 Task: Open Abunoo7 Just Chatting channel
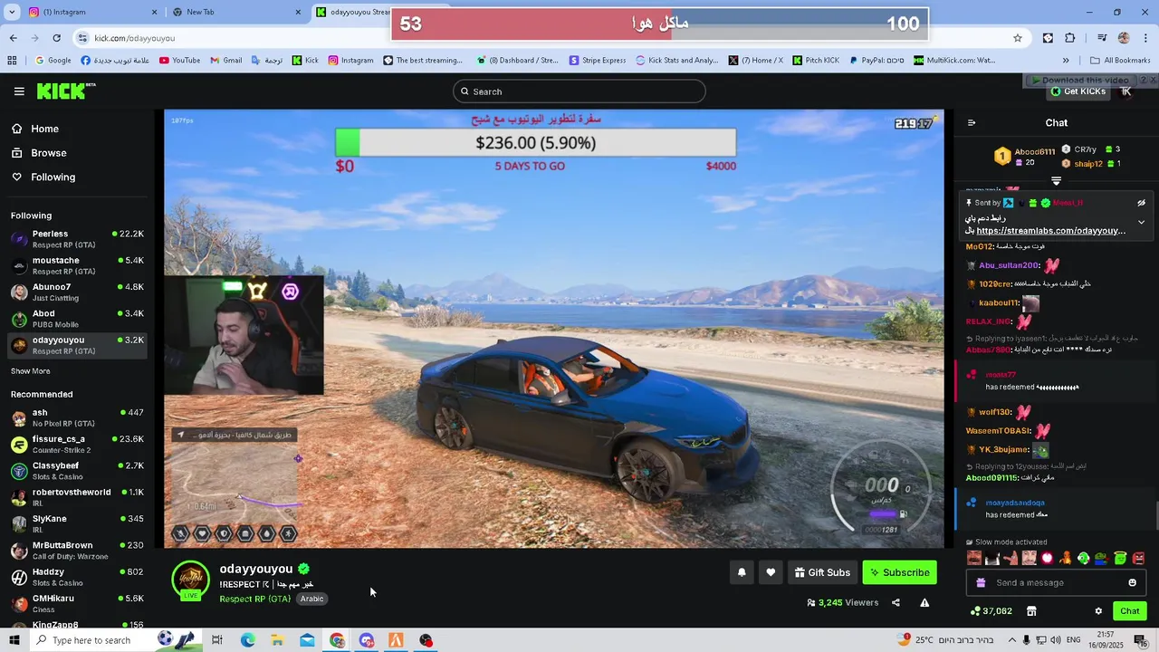click(x=77, y=292)
